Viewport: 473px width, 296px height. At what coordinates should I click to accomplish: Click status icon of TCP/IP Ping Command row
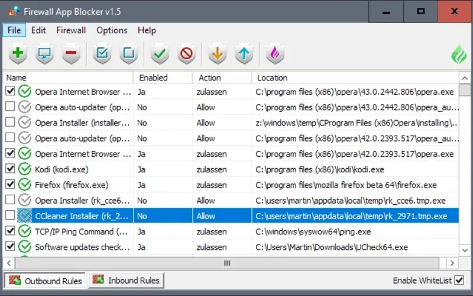tap(25, 231)
